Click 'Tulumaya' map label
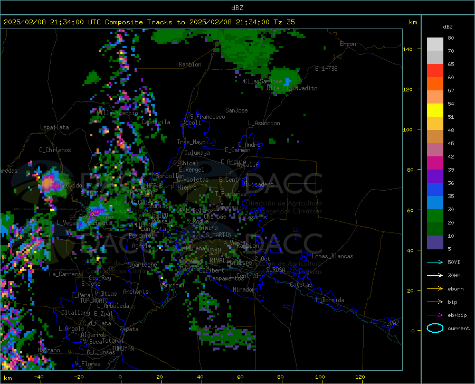Screen dimensions: 475x384 click(x=197, y=153)
